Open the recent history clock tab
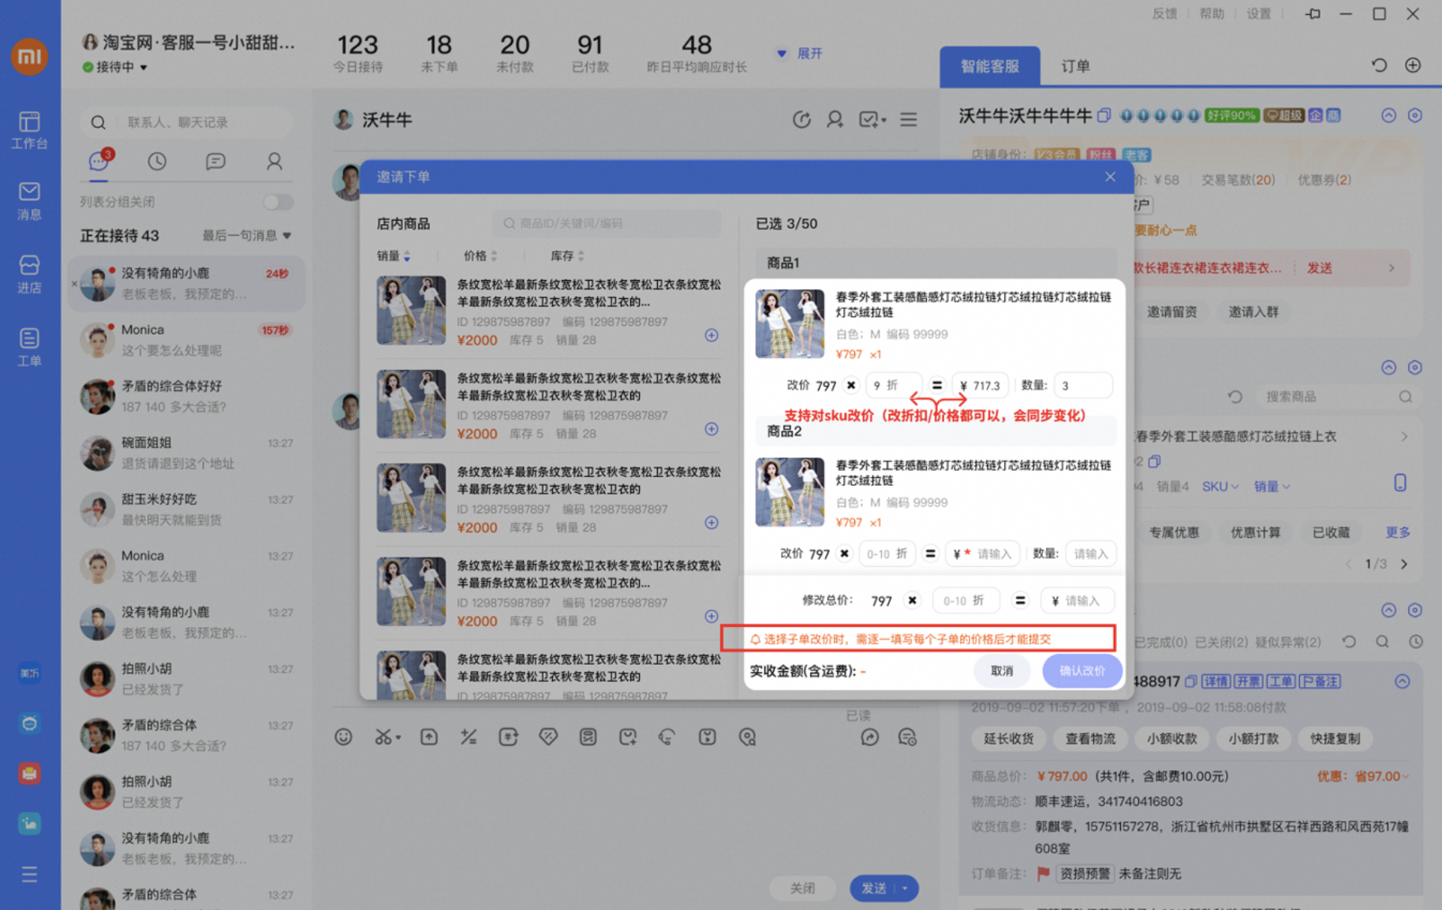Screen dimensions: 1442x910 point(157,162)
